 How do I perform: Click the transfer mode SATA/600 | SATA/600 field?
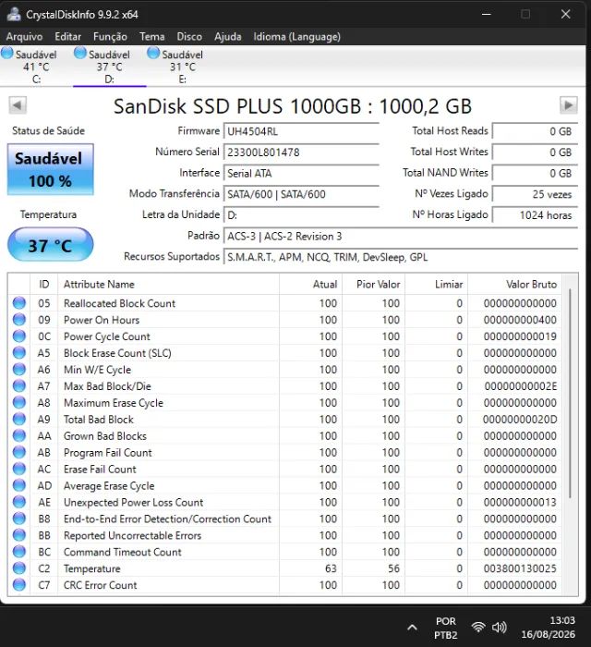click(301, 194)
